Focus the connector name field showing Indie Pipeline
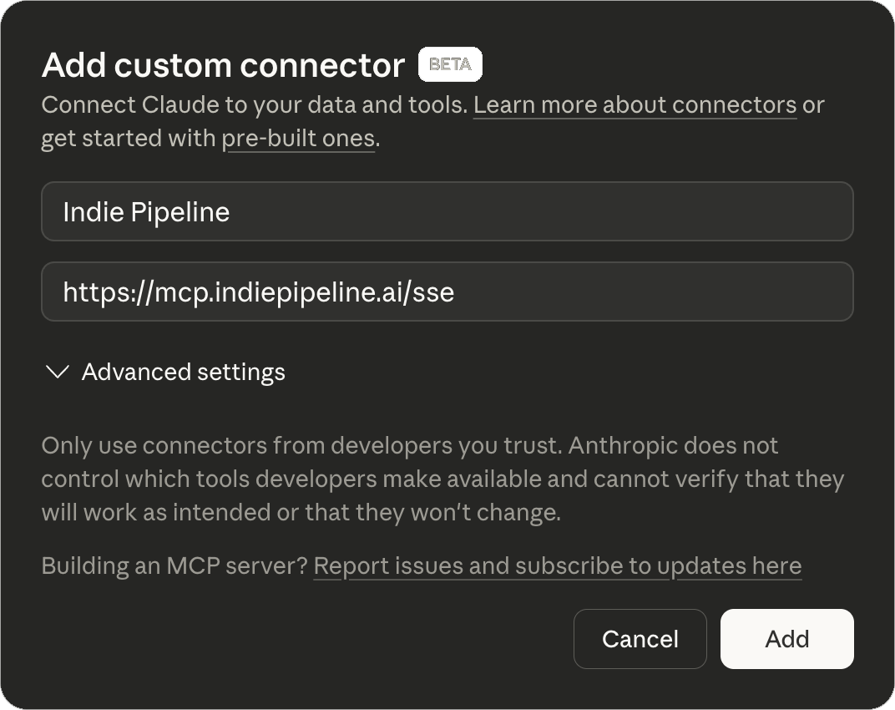The image size is (895, 710). [x=447, y=211]
